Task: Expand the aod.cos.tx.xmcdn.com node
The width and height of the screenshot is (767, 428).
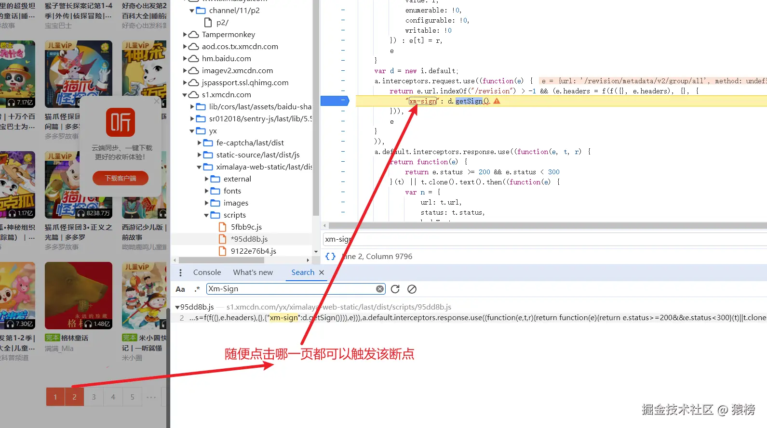Action: click(185, 46)
